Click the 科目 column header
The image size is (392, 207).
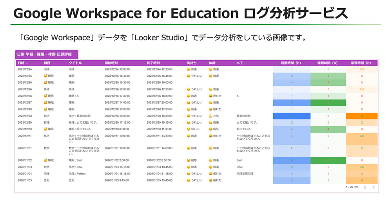point(47,63)
